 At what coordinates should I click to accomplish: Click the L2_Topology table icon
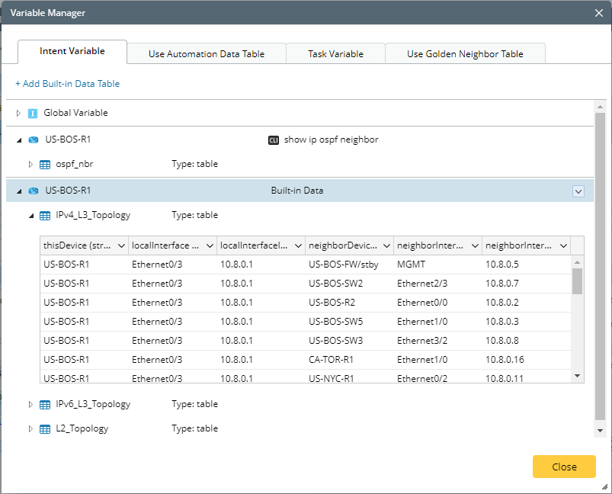(x=45, y=429)
